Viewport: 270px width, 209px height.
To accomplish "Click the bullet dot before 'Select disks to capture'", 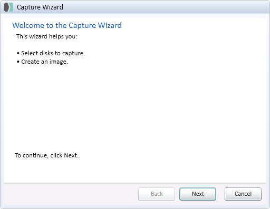I will click(x=18, y=53).
